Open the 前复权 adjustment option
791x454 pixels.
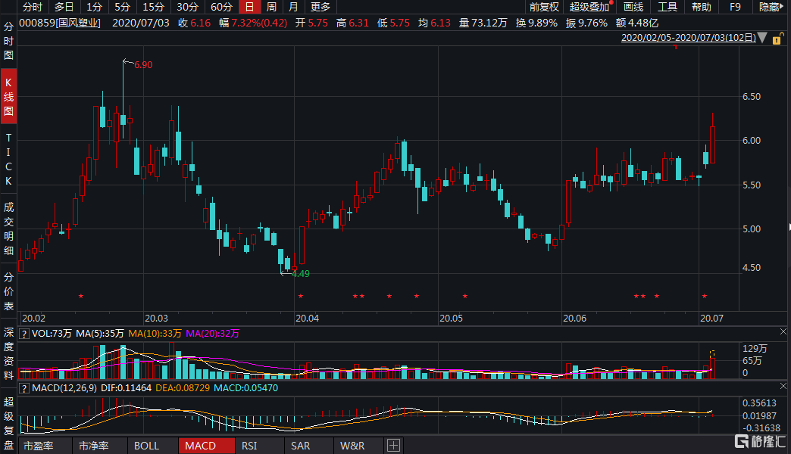pos(543,7)
